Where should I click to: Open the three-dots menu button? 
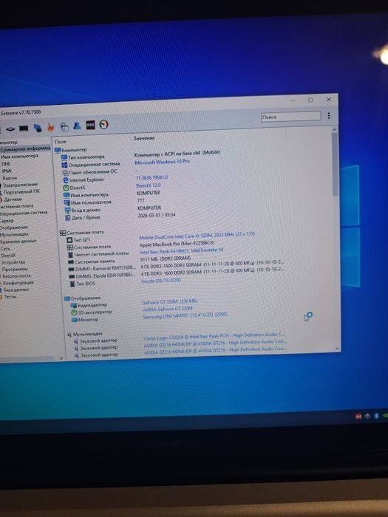329,115
